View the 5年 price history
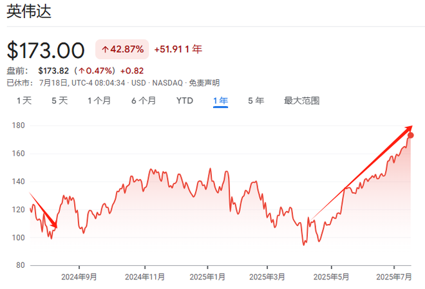The width and height of the screenshot is (425, 289). pyautogui.click(x=256, y=100)
